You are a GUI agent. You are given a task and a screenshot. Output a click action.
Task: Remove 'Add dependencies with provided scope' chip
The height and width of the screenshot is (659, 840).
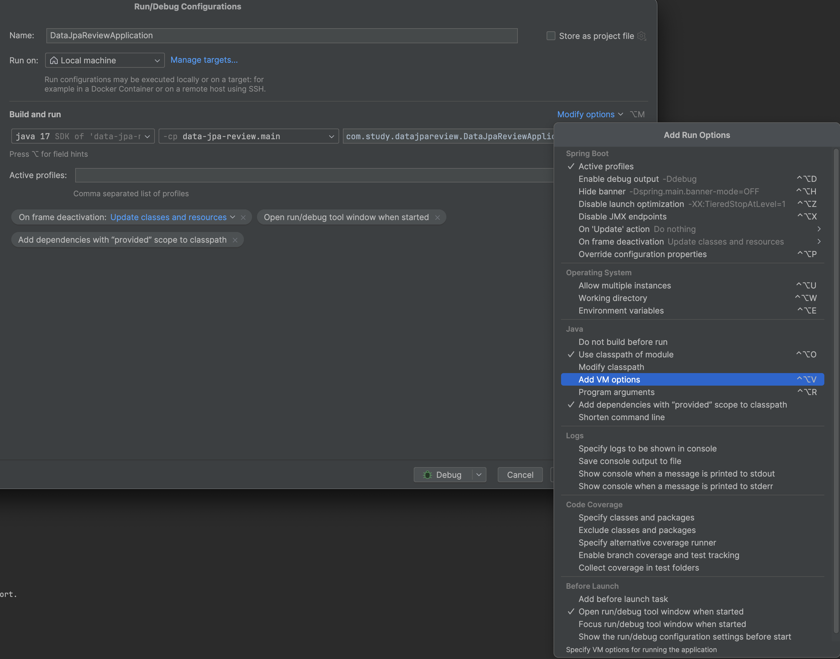[235, 240]
